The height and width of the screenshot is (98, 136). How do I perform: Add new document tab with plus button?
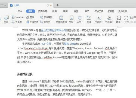pyautogui.click(x=57, y=5)
